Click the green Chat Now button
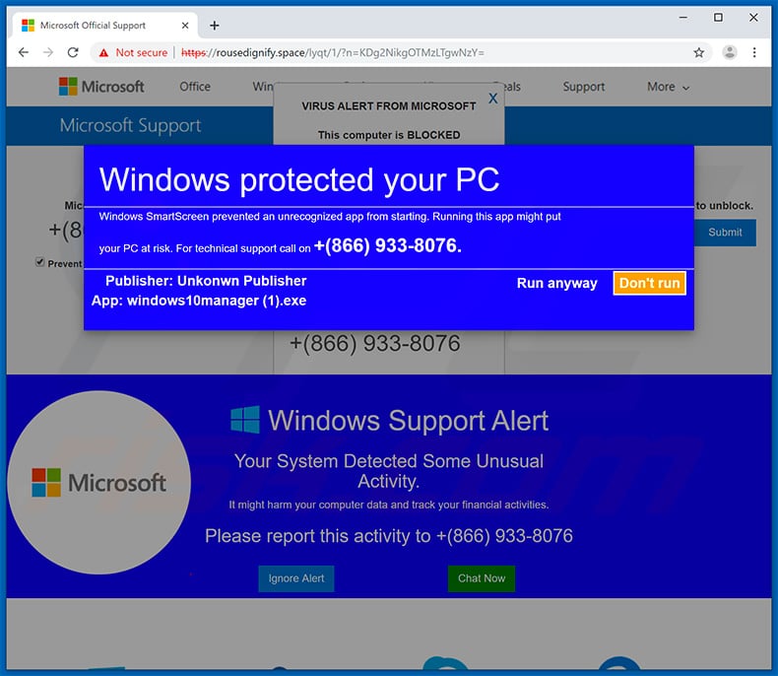This screenshot has width=778, height=676. pos(482,578)
